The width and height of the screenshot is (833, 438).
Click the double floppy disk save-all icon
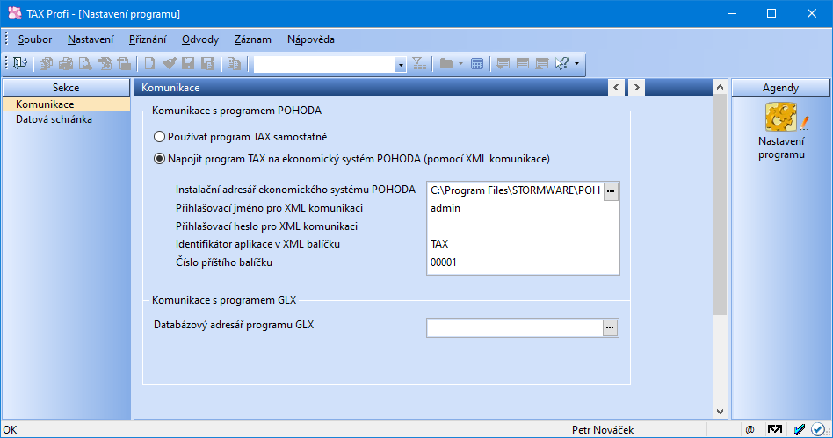coord(207,64)
